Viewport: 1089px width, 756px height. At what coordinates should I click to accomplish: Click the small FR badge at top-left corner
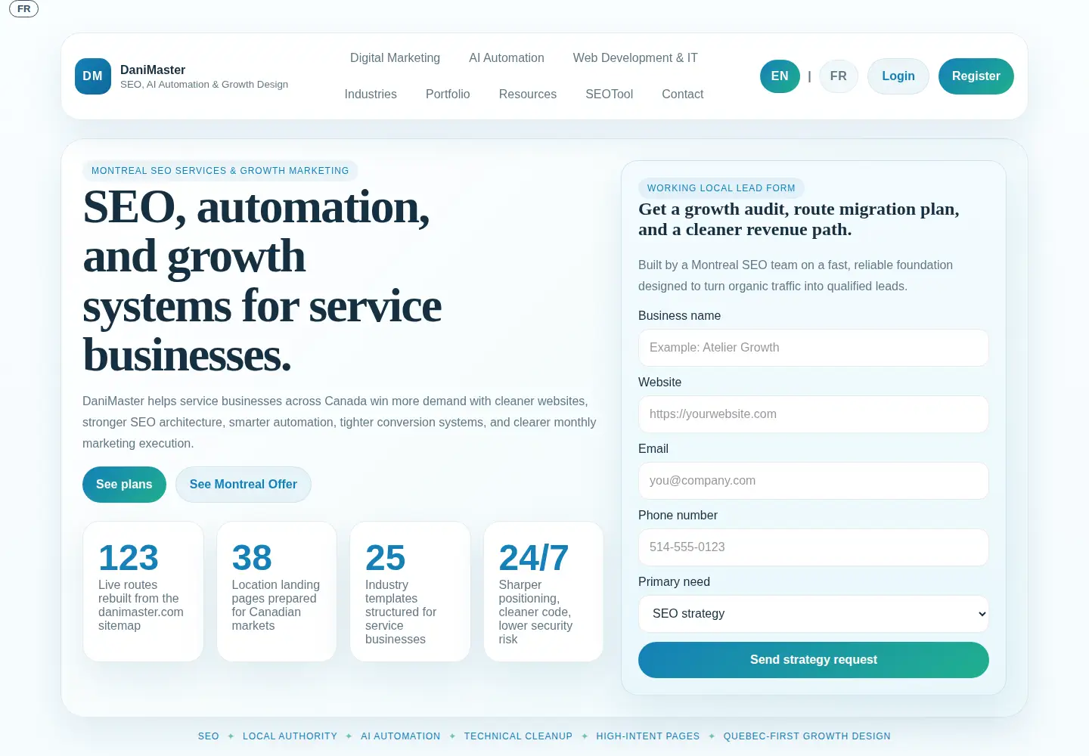(x=23, y=9)
